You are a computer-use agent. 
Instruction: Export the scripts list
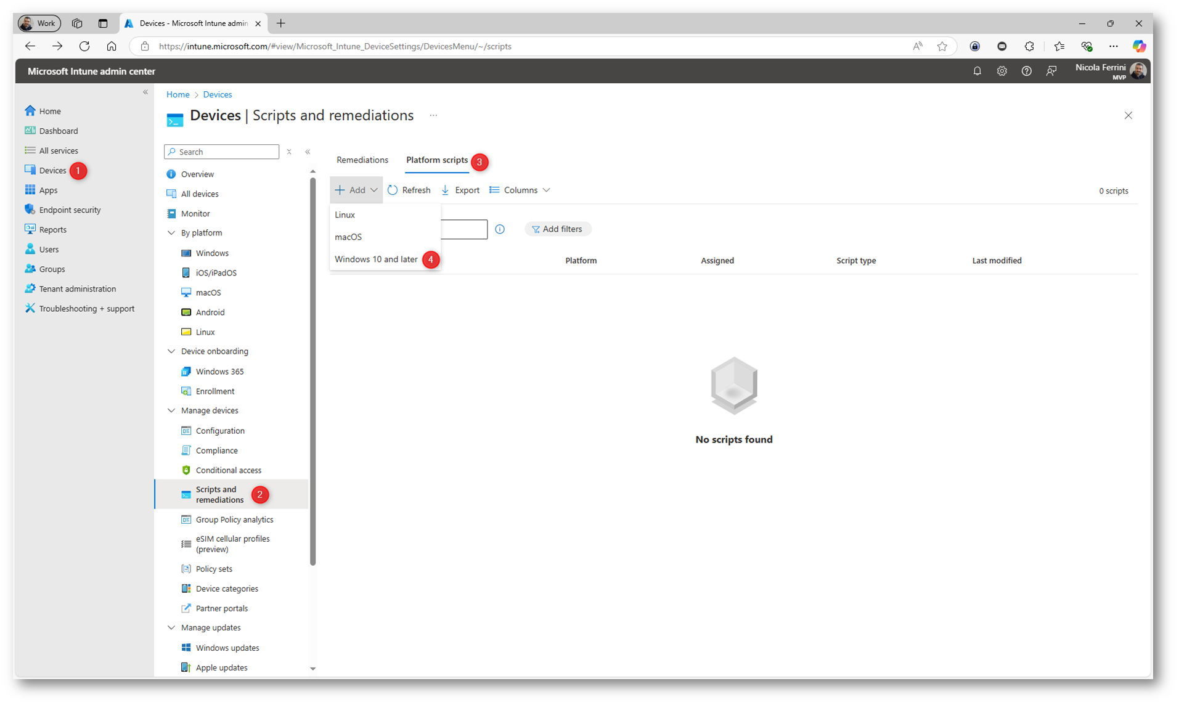point(460,190)
